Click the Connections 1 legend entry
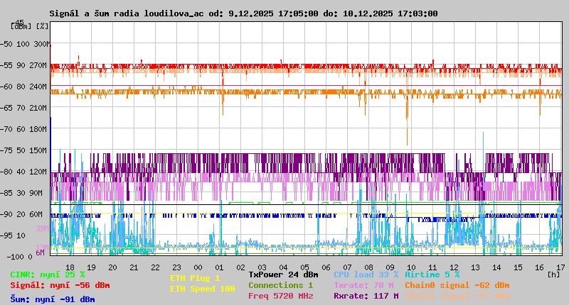Image resolution: width=569 pixels, height=305 pixels. (280, 285)
